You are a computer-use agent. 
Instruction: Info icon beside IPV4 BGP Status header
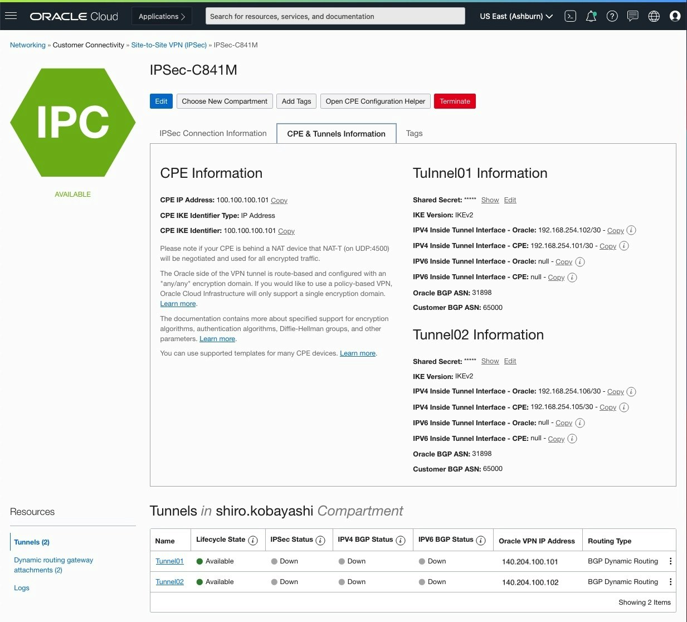coord(401,541)
